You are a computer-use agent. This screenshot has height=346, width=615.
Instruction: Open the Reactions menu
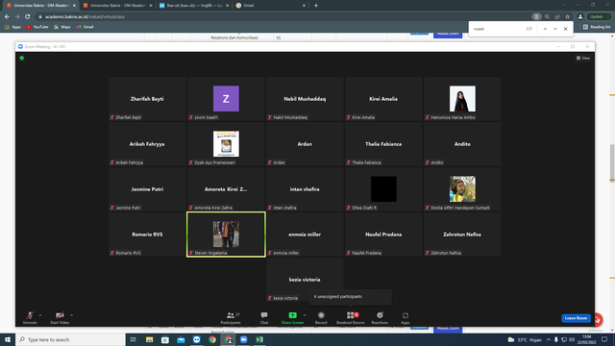click(380, 318)
